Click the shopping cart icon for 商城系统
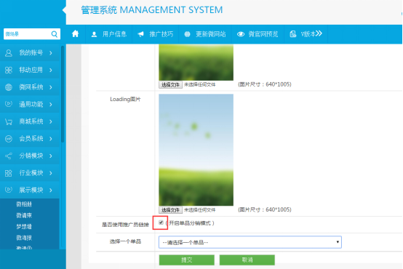 [9, 121]
